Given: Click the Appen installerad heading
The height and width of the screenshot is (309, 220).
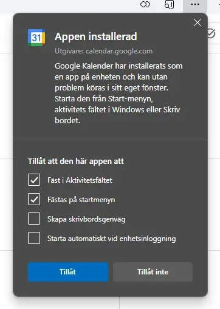Looking at the screenshot, I should [x=96, y=36].
